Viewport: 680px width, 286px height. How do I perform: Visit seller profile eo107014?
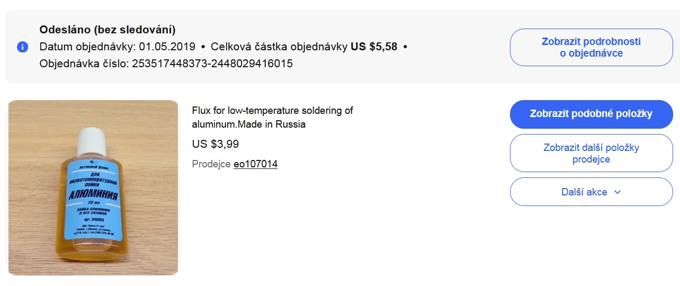click(x=255, y=164)
